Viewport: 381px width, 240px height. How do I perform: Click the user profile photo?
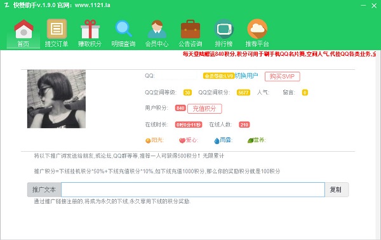(x=57, y=99)
